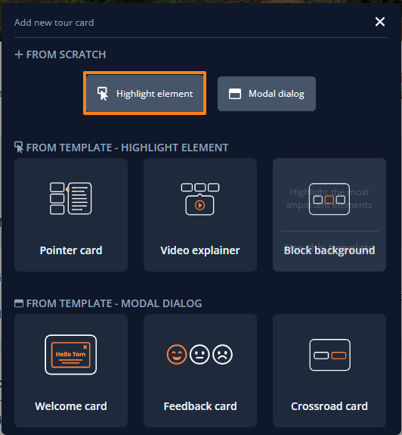Click the Hello Tom welcome card icon

70,355
